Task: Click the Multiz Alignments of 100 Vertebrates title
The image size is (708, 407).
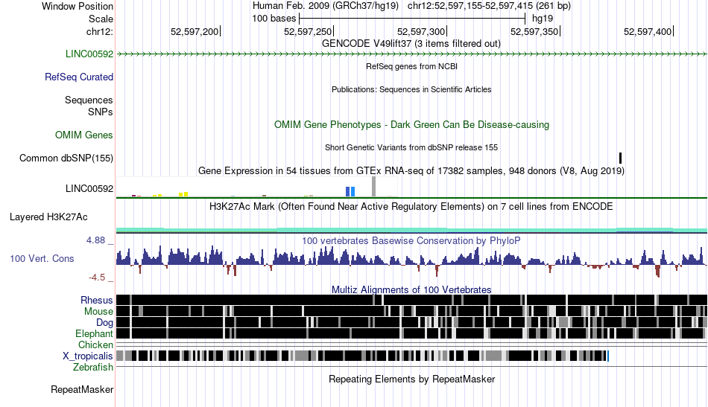Action: 411,290
